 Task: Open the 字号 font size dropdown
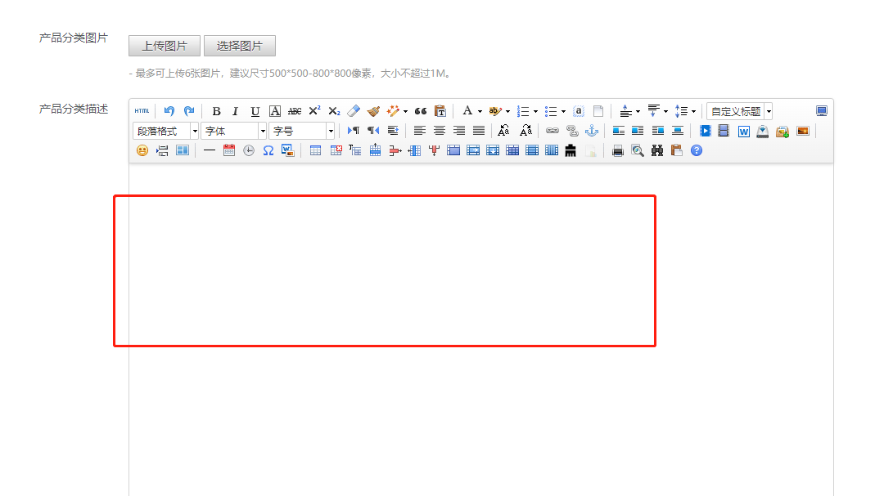pos(302,131)
